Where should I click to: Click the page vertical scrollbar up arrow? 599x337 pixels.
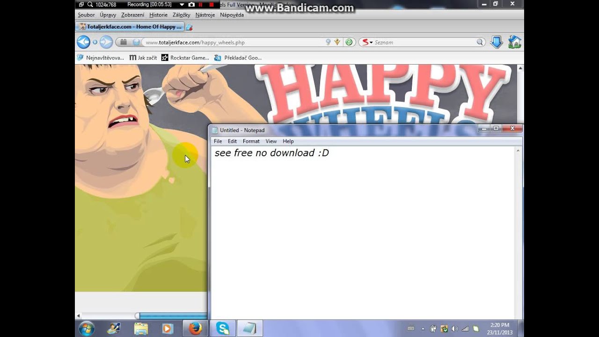tap(520, 68)
